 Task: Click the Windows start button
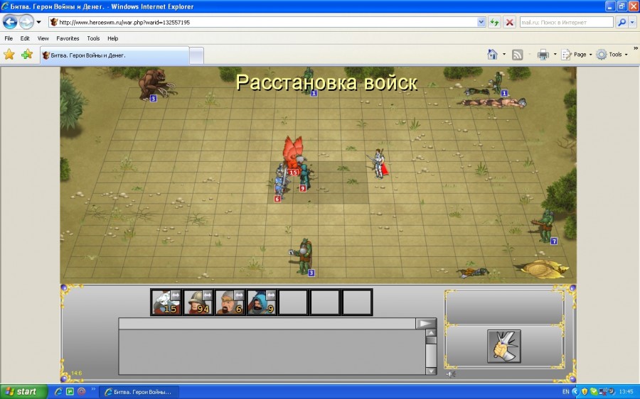23,392
